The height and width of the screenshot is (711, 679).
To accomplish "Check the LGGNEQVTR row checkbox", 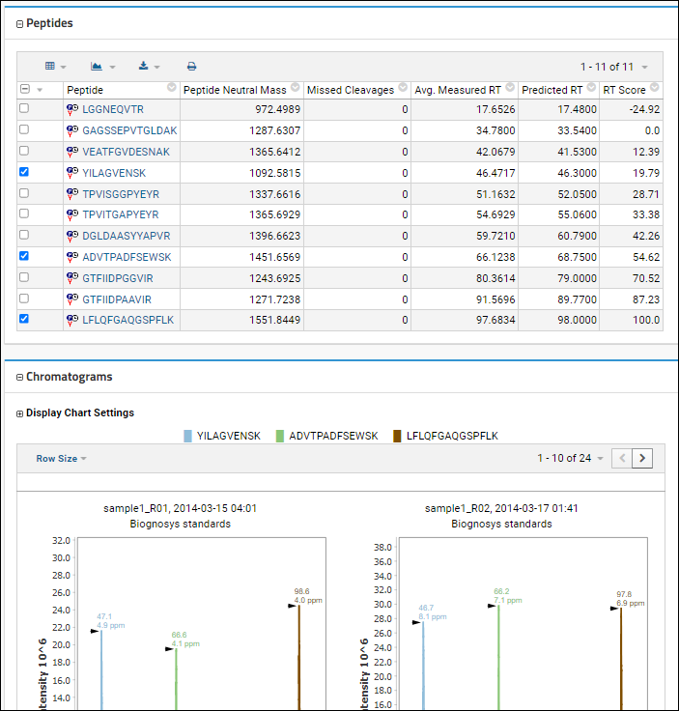I will point(24,108).
